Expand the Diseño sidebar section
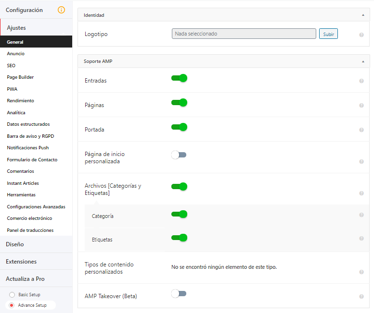The image size is (374, 313). click(15, 244)
